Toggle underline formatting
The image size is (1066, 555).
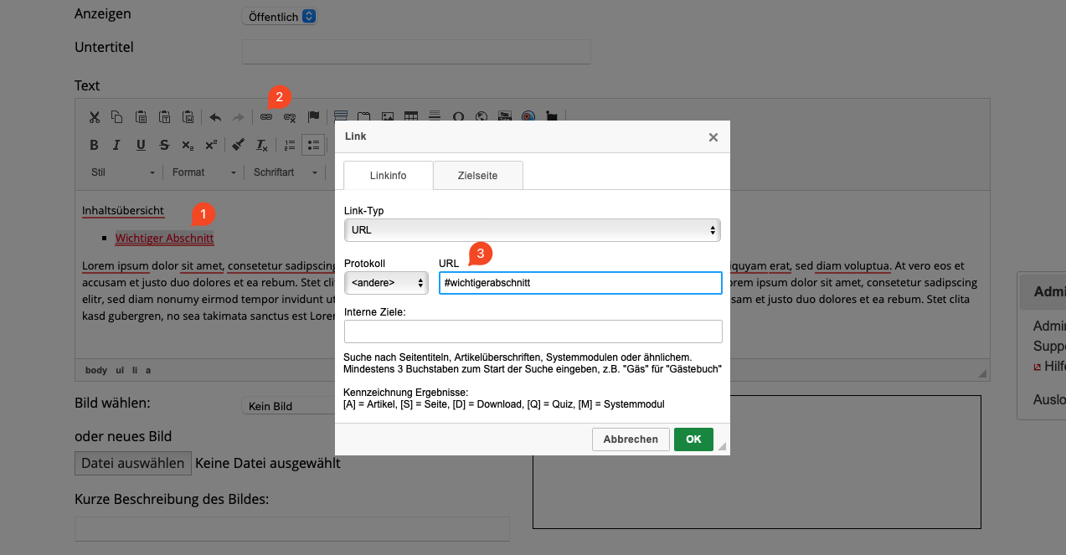click(141, 145)
